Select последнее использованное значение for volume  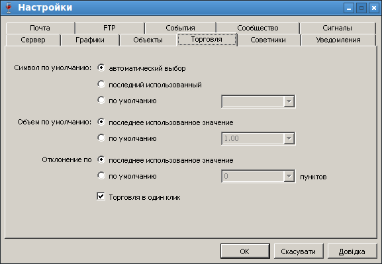click(x=101, y=122)
